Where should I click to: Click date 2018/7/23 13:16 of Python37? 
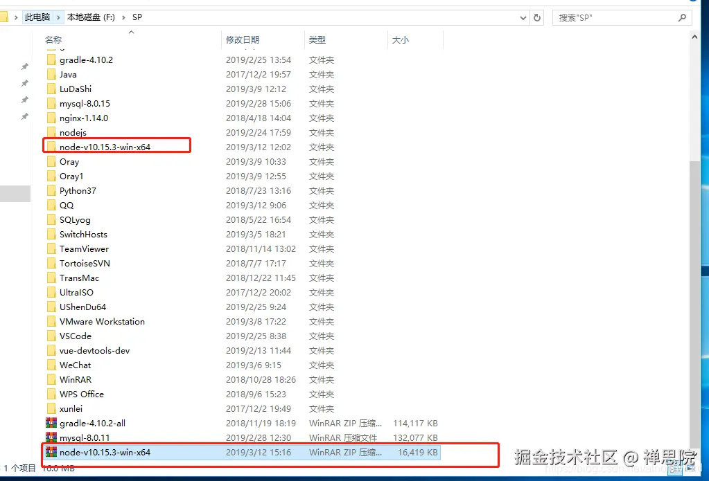tap(259, 190)
